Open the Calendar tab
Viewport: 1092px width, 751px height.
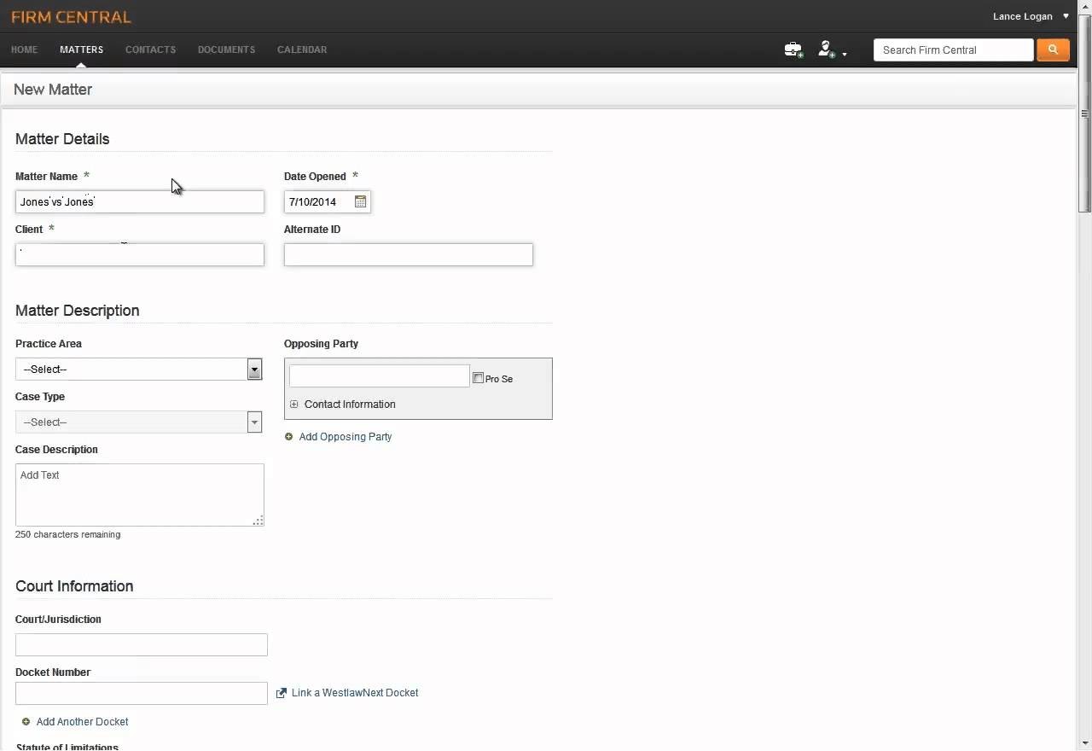pos(302,49)
